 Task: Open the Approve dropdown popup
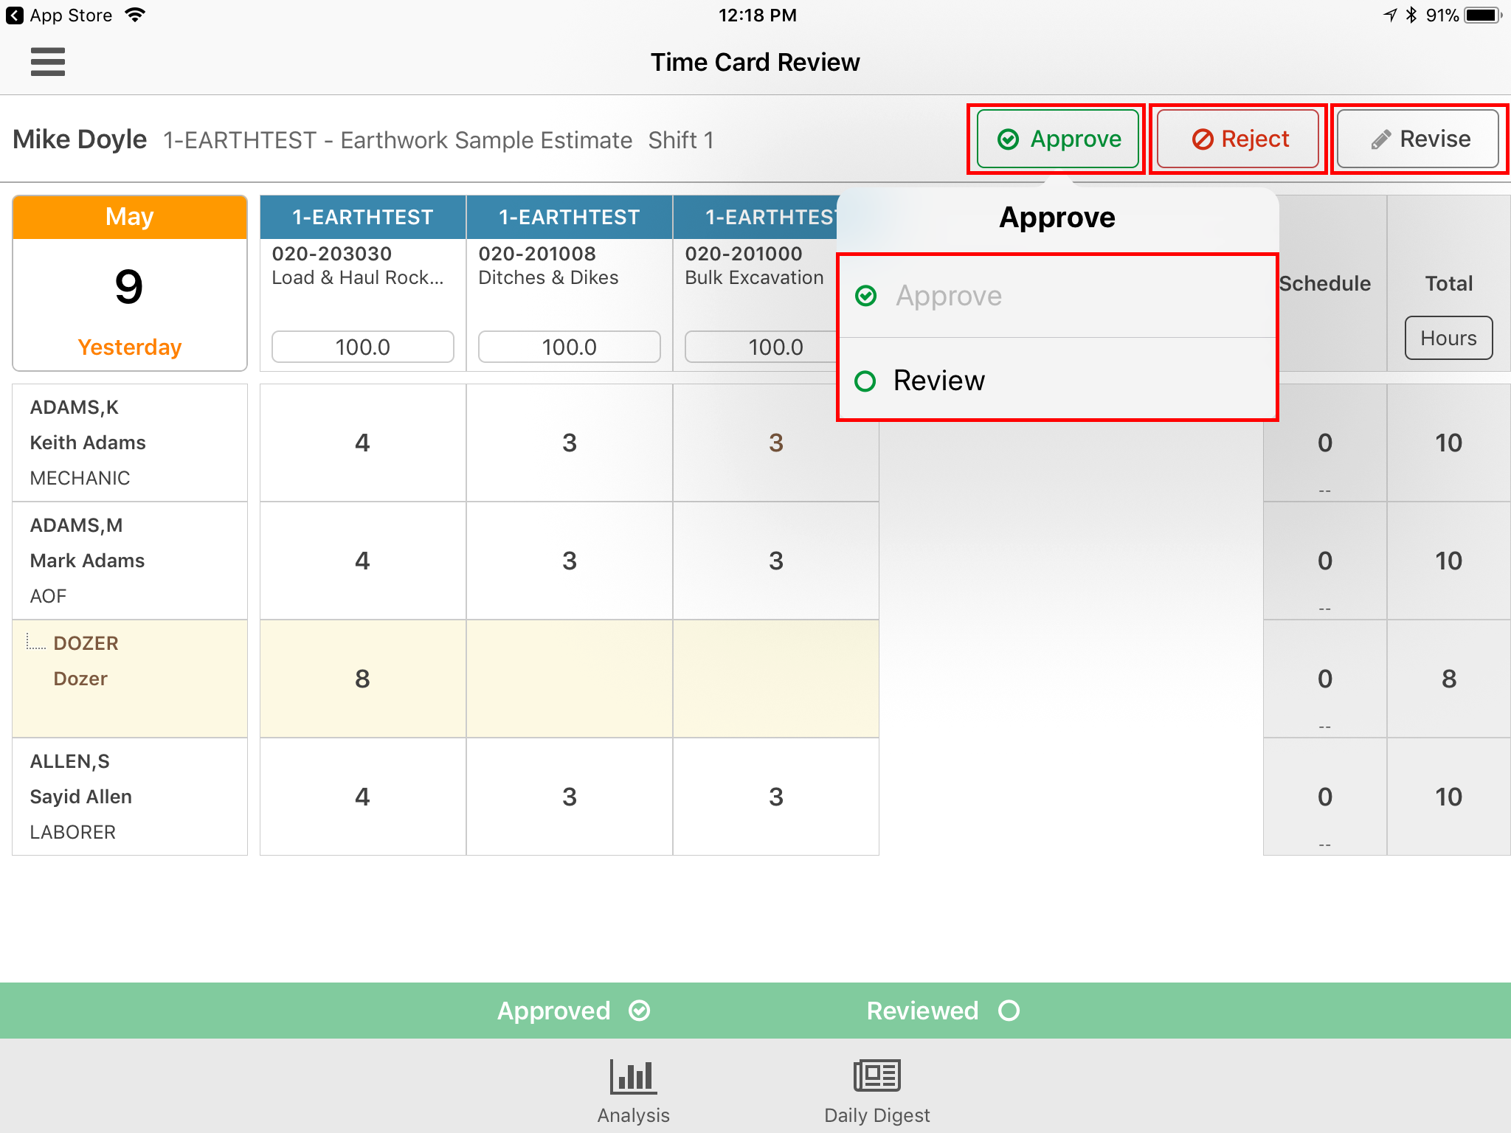pyautogui.click(x=1057, y=139)
